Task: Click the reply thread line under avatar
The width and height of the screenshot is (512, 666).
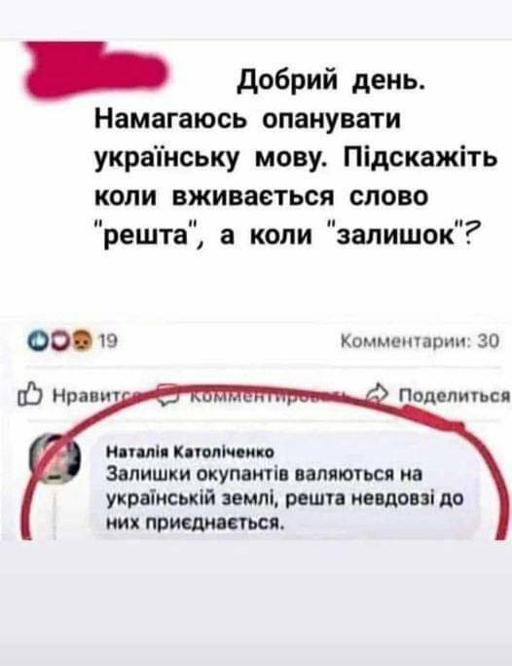Action: (55, 512)
